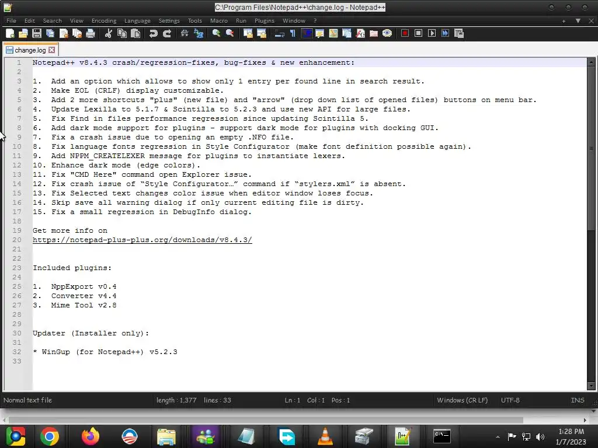
Task: Open the Tools menu
Action: (x=194, y=20)
